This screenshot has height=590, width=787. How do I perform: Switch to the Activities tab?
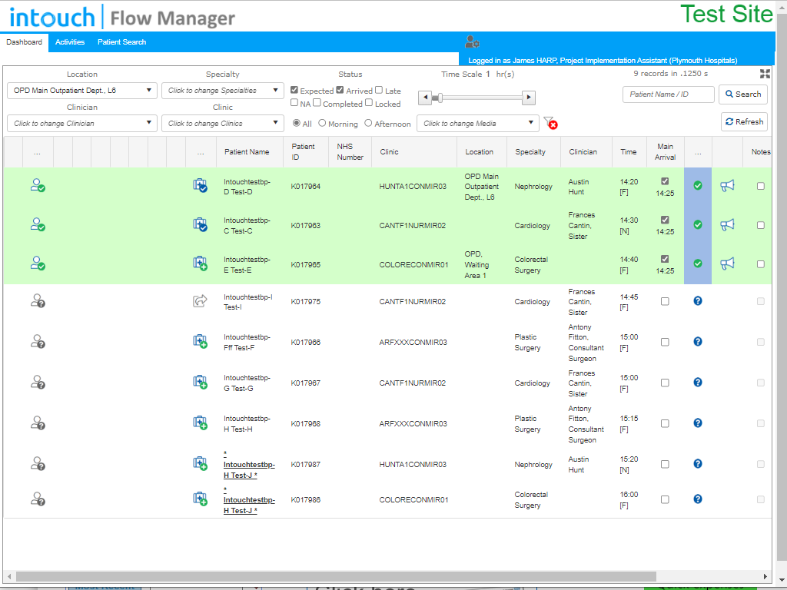[70, 42]
